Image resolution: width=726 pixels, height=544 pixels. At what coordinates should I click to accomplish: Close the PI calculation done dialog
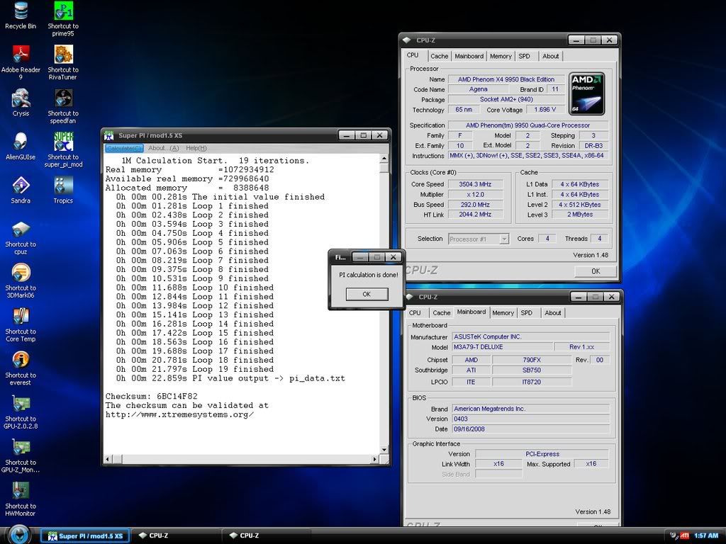[x=393, y=257]
